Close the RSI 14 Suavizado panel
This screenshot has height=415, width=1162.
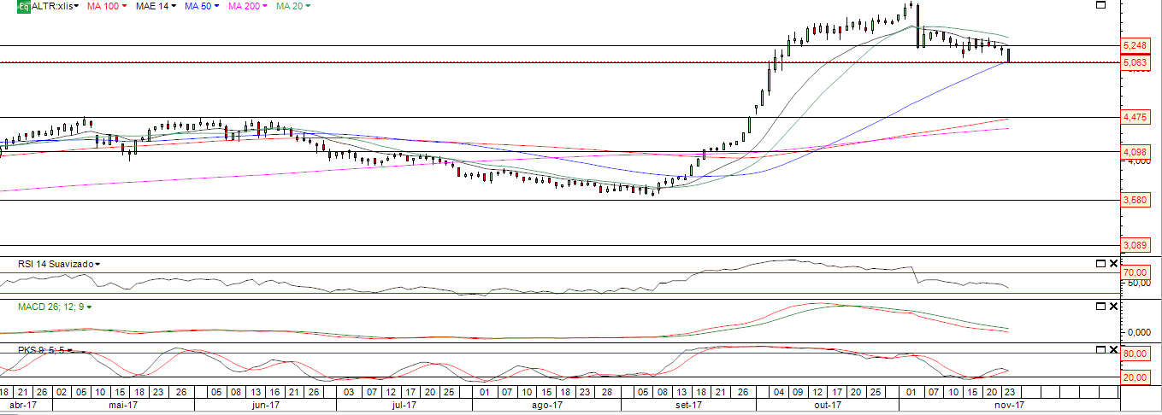tap(1113, 264)
